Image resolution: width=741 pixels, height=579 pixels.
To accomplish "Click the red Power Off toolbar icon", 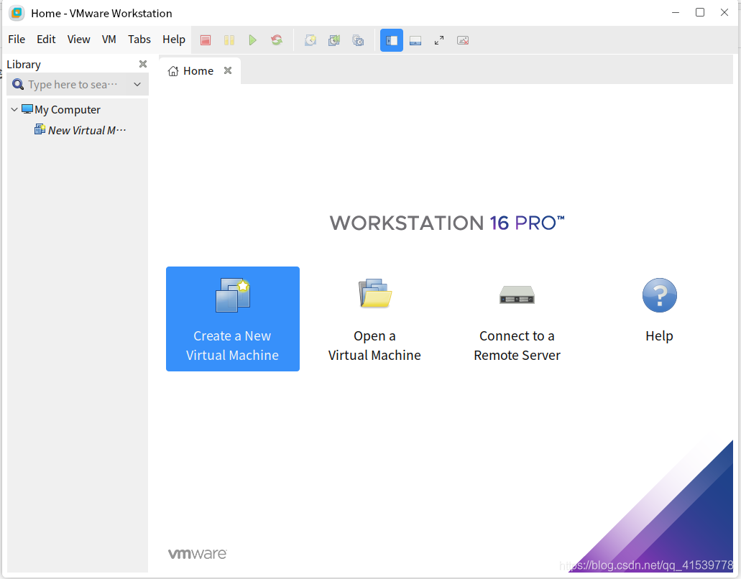I will click(x=205, y=40).
